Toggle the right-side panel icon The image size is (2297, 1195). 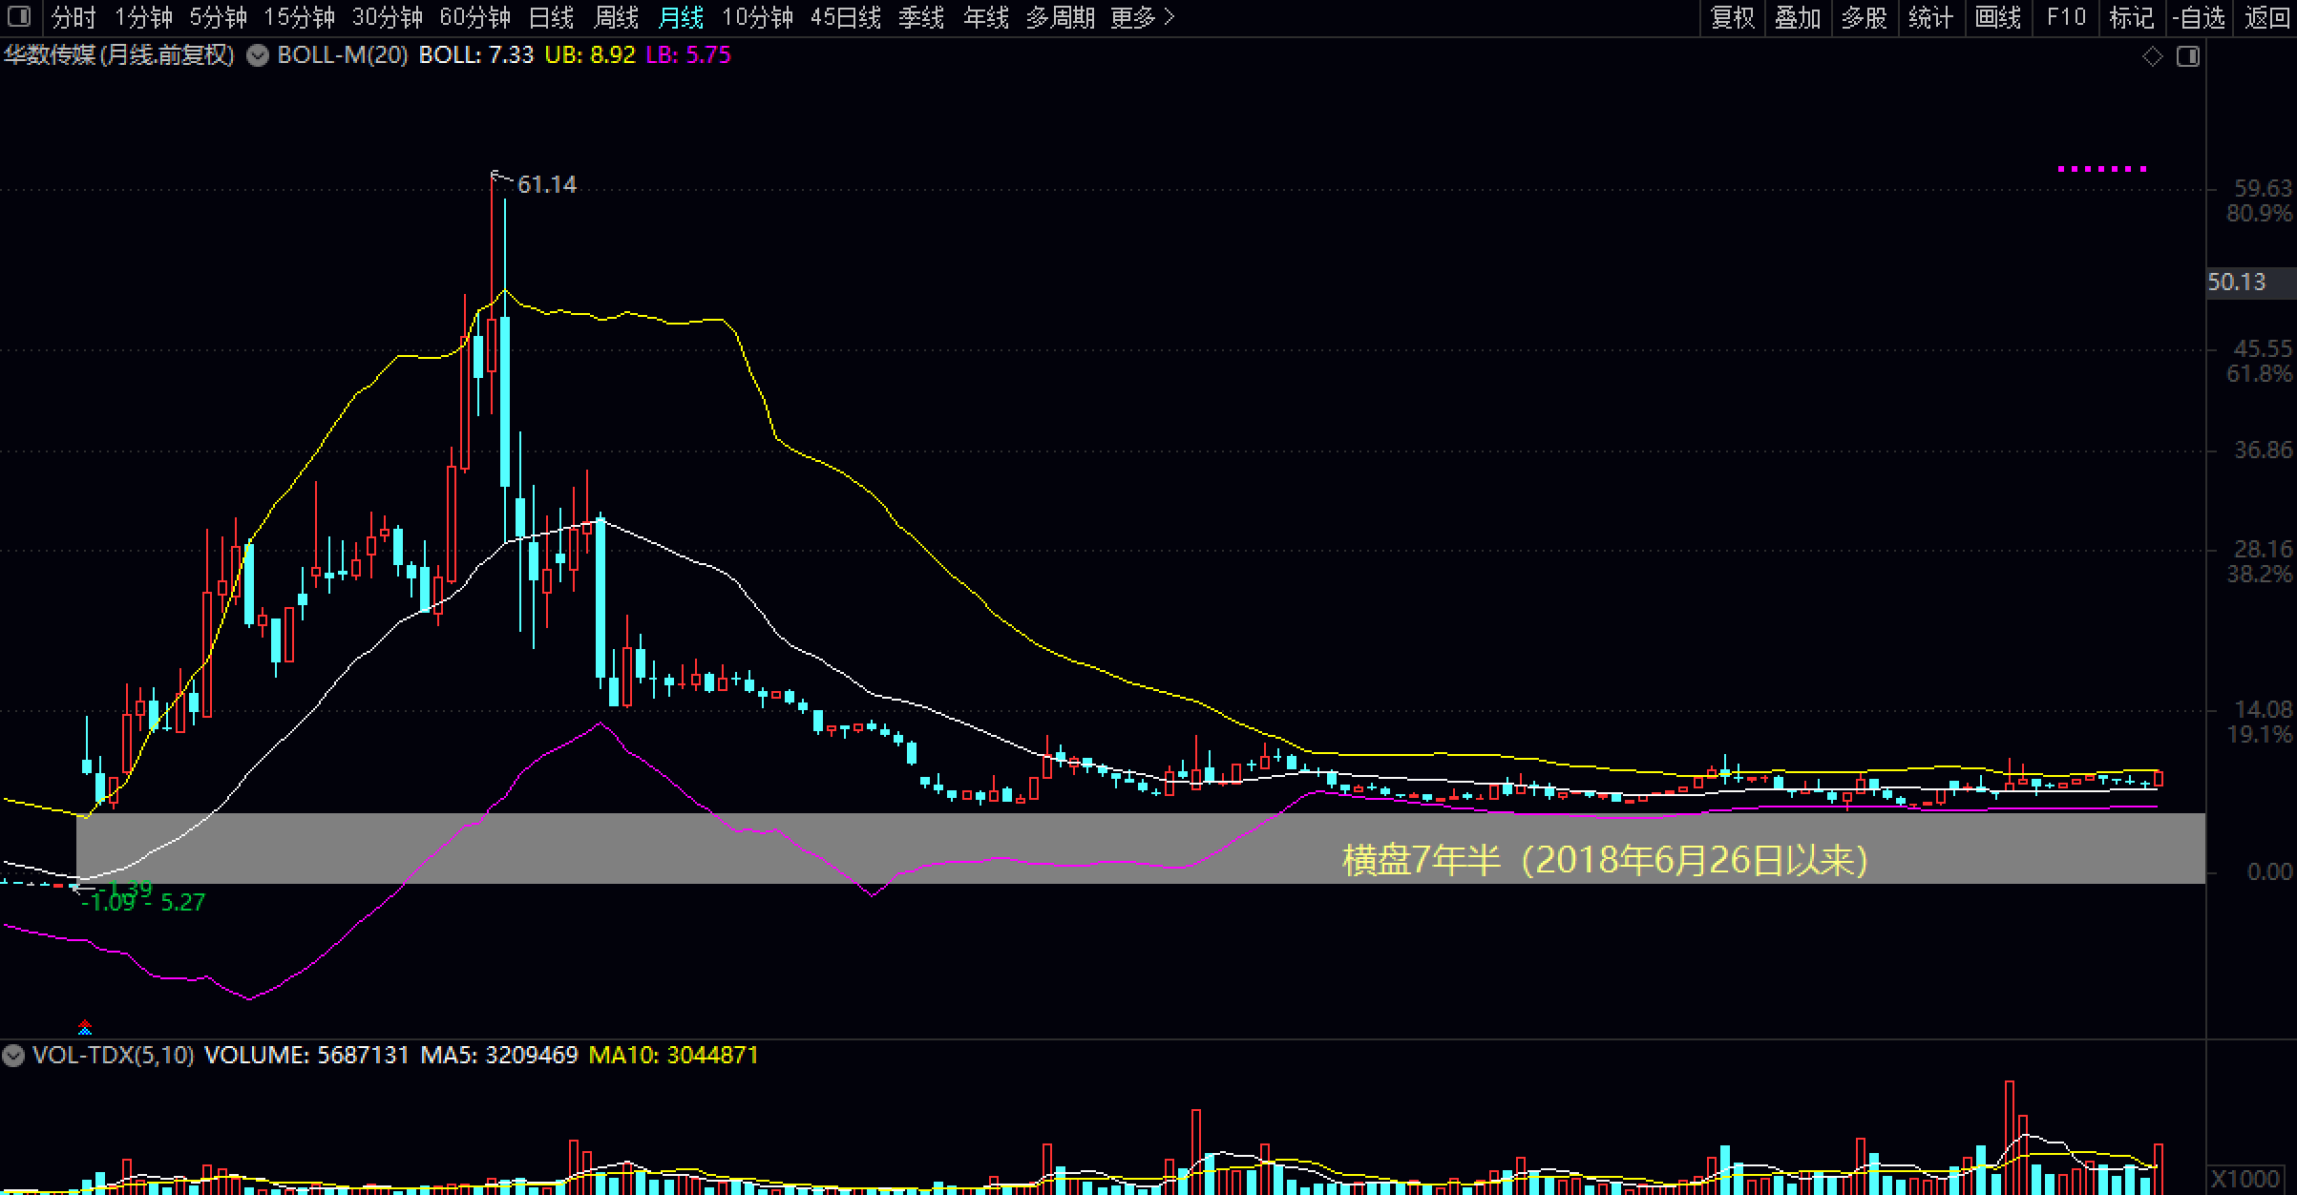[2187, 57]
